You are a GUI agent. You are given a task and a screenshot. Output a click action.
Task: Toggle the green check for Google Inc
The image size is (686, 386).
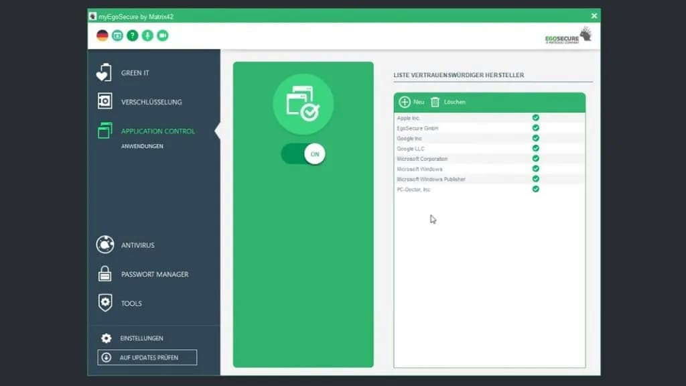coord(535,138)
